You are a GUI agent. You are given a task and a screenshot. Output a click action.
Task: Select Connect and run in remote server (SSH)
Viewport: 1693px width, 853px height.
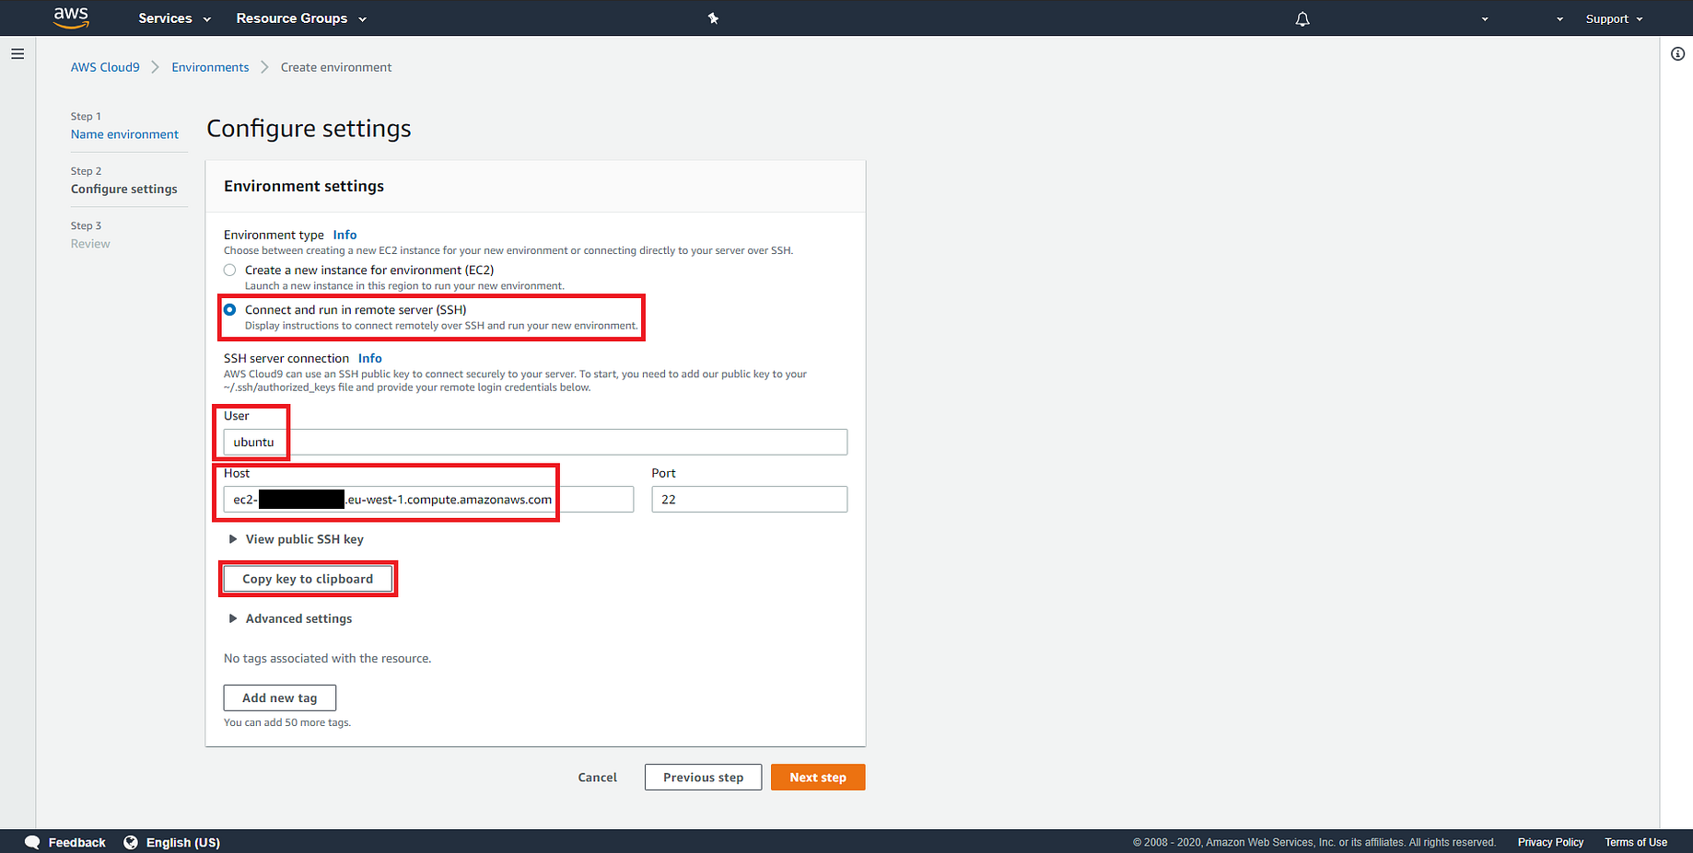[x=230, y=309]
